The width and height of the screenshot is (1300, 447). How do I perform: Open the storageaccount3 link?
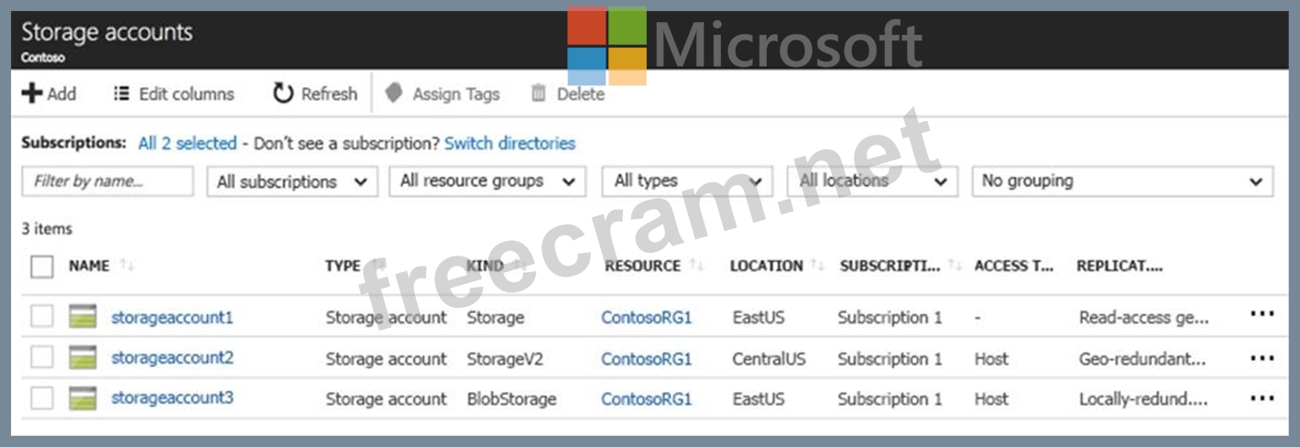[172, 398]
